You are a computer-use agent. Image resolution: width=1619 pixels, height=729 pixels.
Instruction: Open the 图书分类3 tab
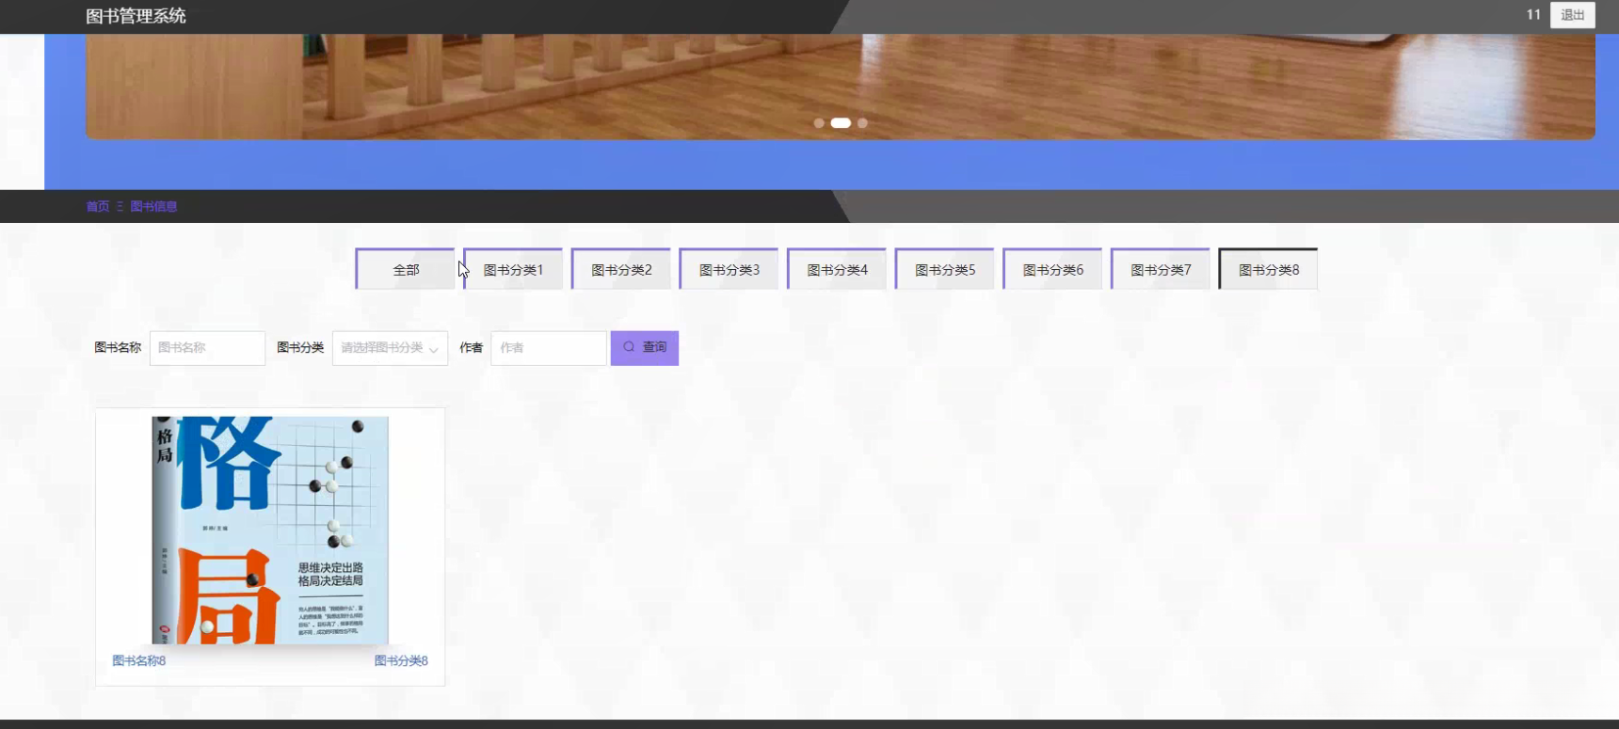click(x=729, y=270)
